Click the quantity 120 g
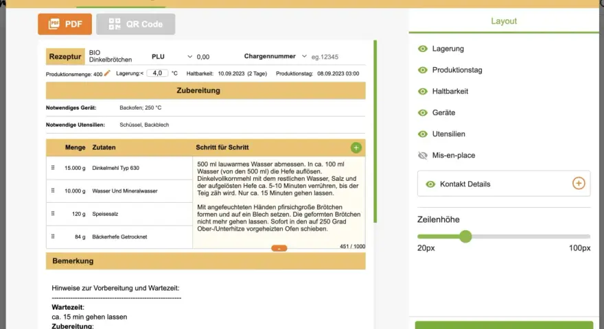 pos(78,214)
